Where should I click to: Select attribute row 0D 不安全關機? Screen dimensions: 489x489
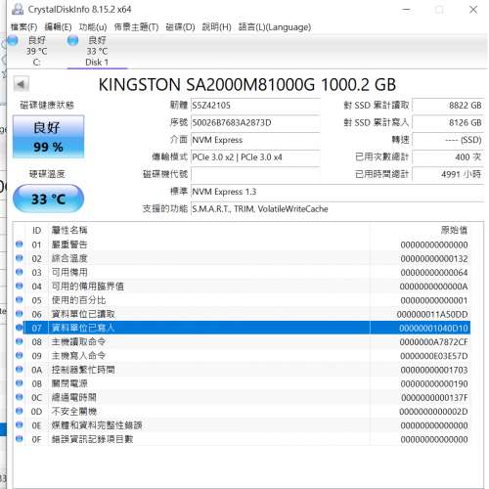[x=242, y=412]
